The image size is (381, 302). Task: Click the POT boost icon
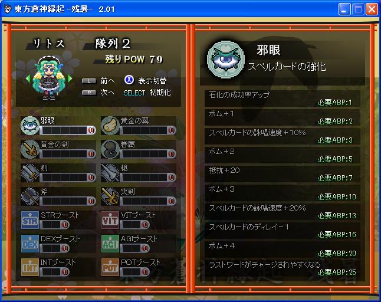pyautogui.click(x=110, y=267)
